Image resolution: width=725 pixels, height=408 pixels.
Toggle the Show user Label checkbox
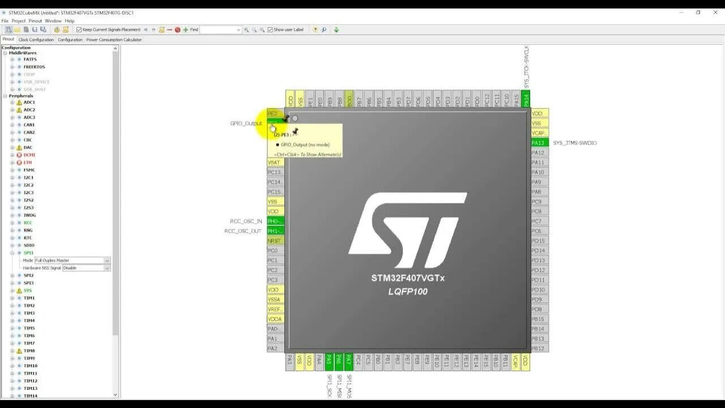pyautogui.click(x=270, y=29)
